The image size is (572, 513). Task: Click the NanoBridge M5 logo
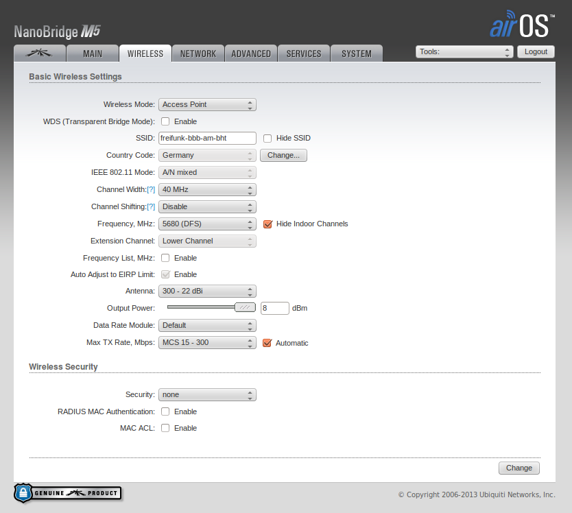[58, 32]
